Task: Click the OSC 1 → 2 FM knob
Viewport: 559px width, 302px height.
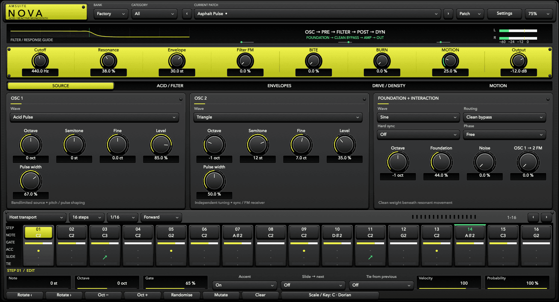Action: (528, 162)
